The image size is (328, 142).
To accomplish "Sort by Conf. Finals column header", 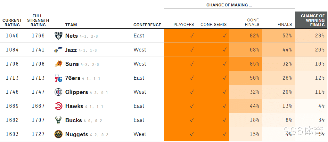I will [x=253, y=22].
